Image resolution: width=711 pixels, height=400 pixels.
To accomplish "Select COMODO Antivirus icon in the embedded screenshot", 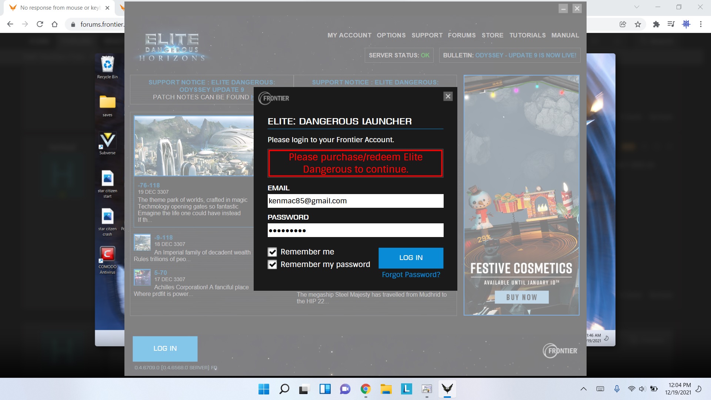I will click(107, 260).
